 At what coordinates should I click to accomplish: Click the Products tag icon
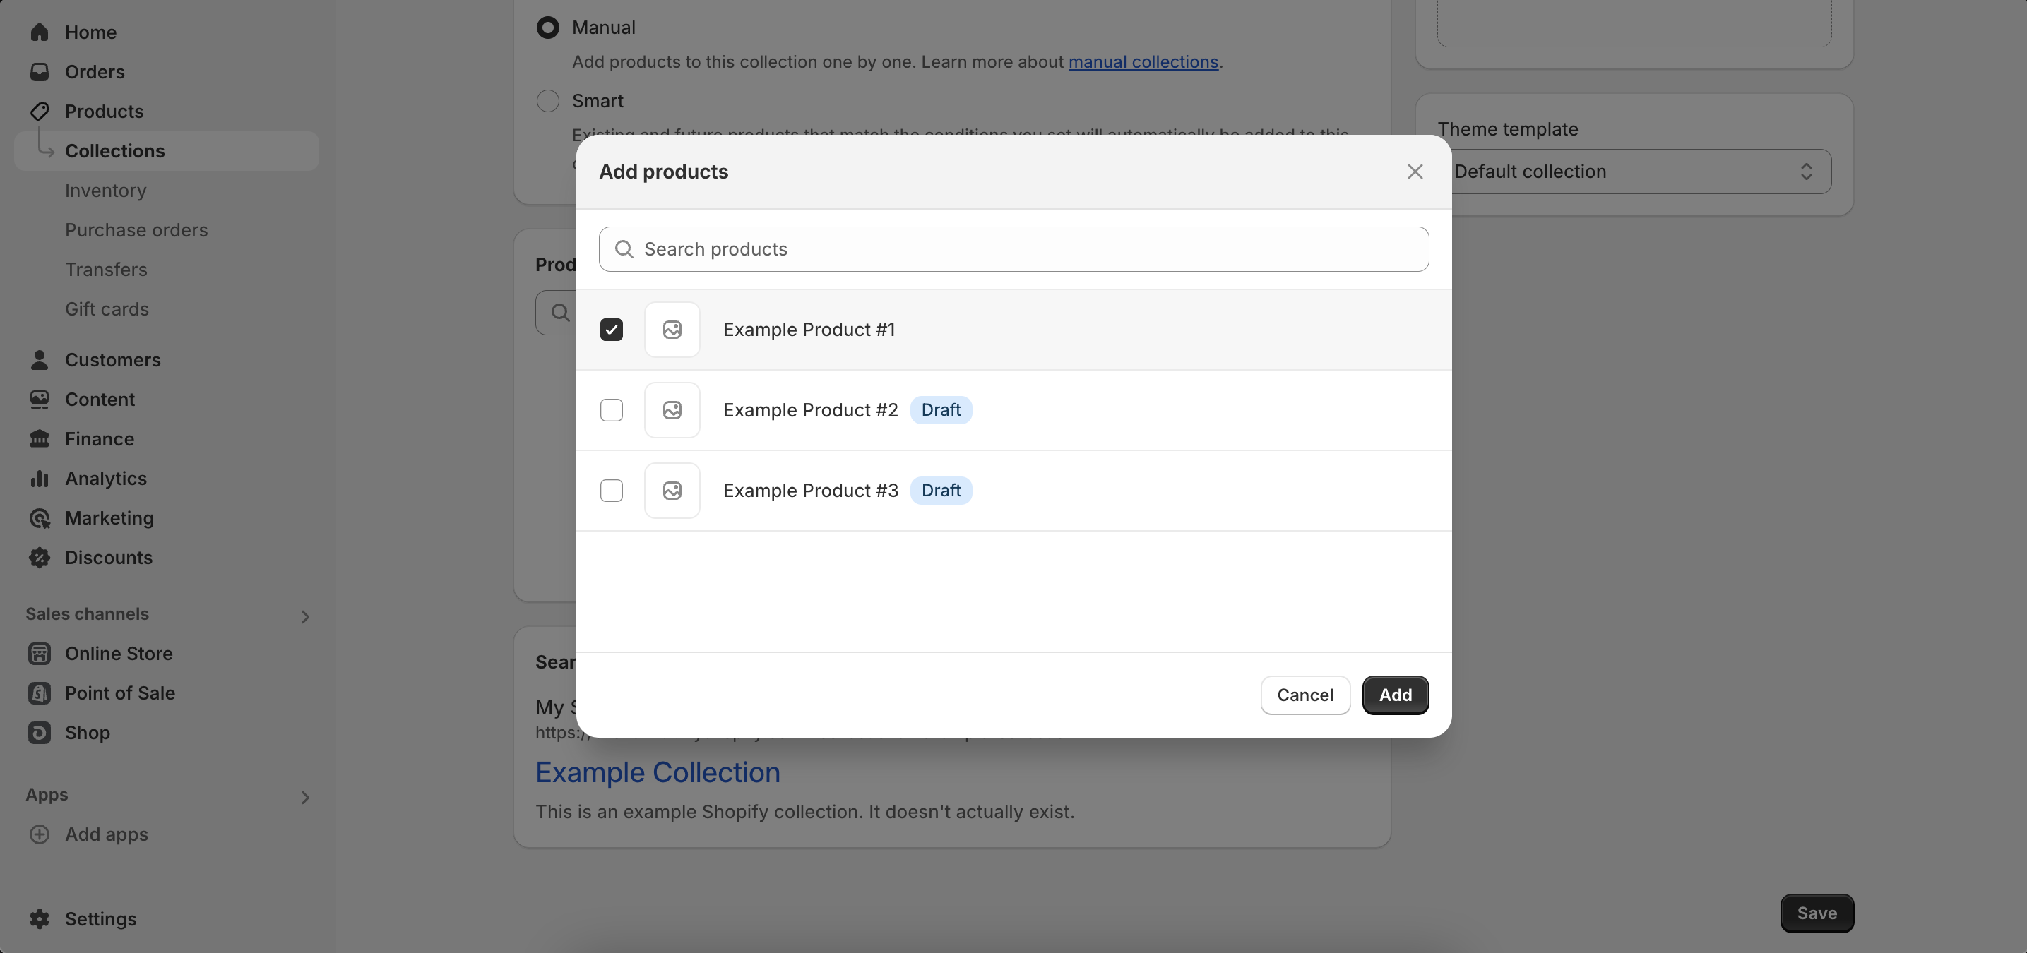(x=40, y=111)
